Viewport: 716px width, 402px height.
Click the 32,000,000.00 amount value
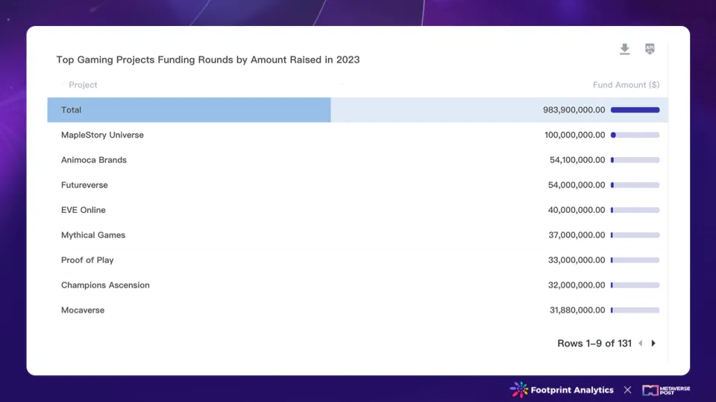tap(577, 285)
